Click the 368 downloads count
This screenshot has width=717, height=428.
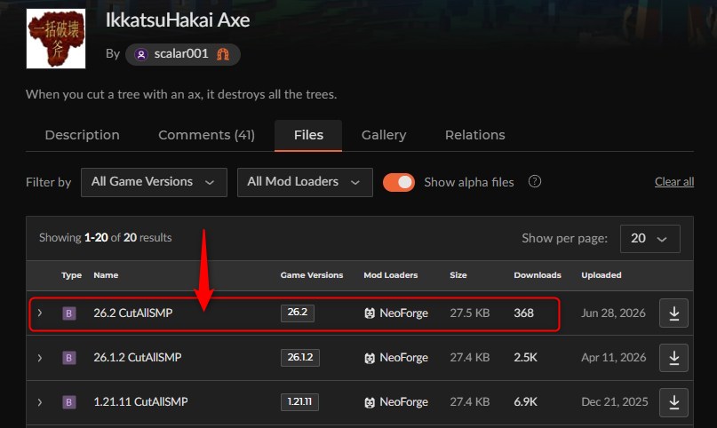[x=523, y=313]
